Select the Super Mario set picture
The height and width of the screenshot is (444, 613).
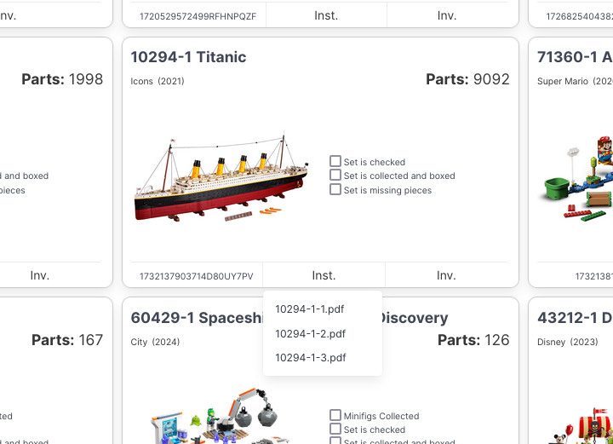(x=581, y=181)
